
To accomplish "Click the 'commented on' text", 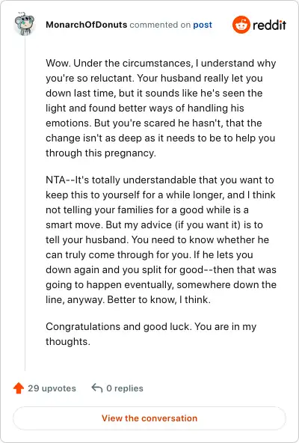I will (160, 25).
